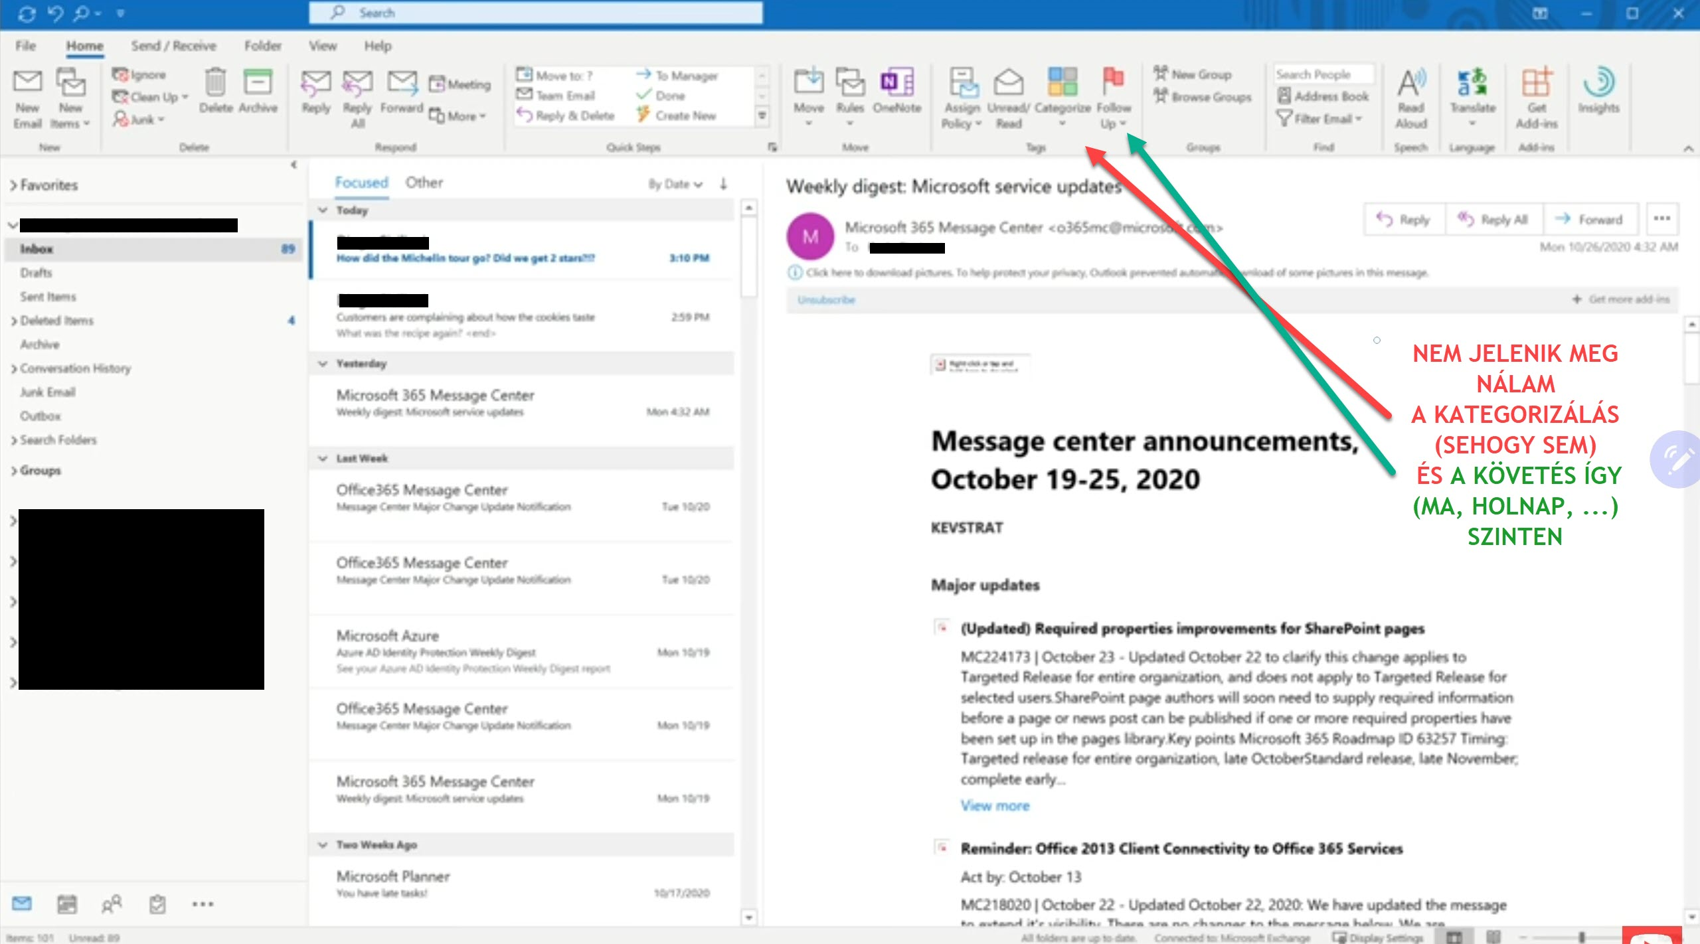1700x944 pixels.
Task: Click Forward button in reading pane
Action: [1590, 219]
